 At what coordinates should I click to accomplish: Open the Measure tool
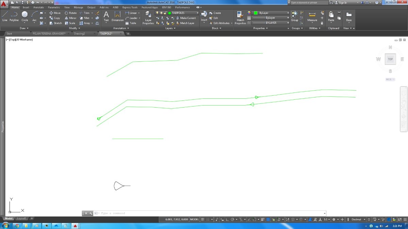coord(312,16)
